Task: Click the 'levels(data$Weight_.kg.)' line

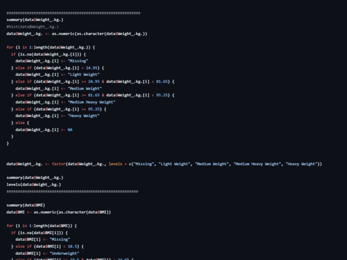Action: [34, 185]
